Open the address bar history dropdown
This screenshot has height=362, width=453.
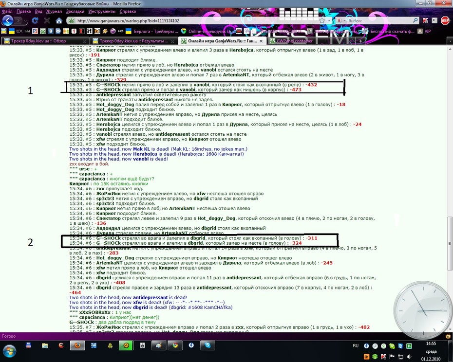pos(329,20)
